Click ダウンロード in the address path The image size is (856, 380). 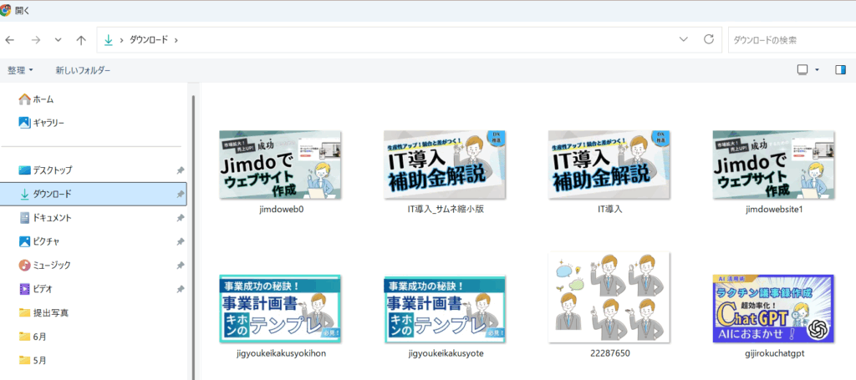[149, 40]
